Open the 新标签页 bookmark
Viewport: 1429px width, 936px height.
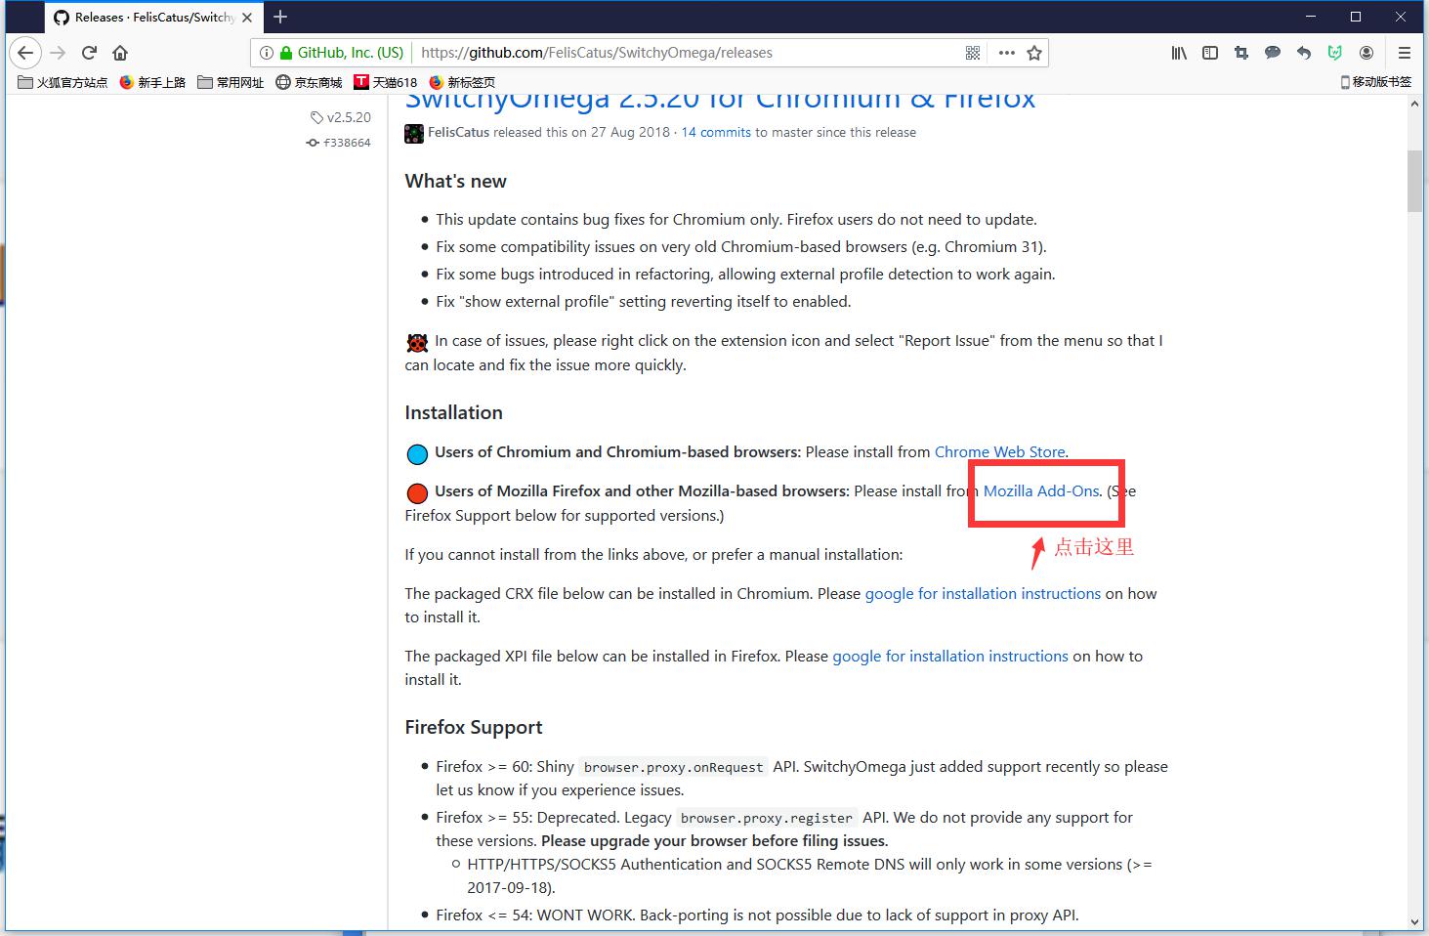point(462,82)
